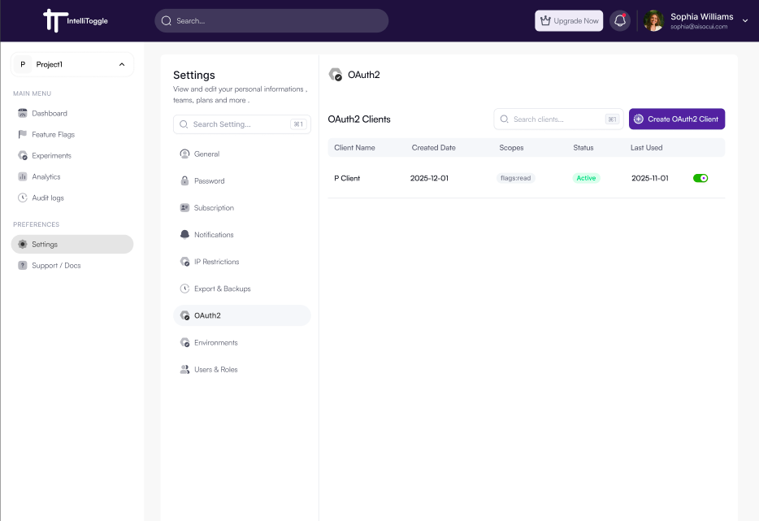
Task: Click the notification bell icon
Action: point(620,21)
